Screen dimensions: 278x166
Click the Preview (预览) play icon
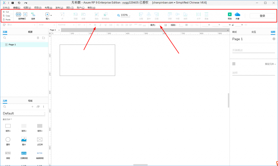click(230, 15)
